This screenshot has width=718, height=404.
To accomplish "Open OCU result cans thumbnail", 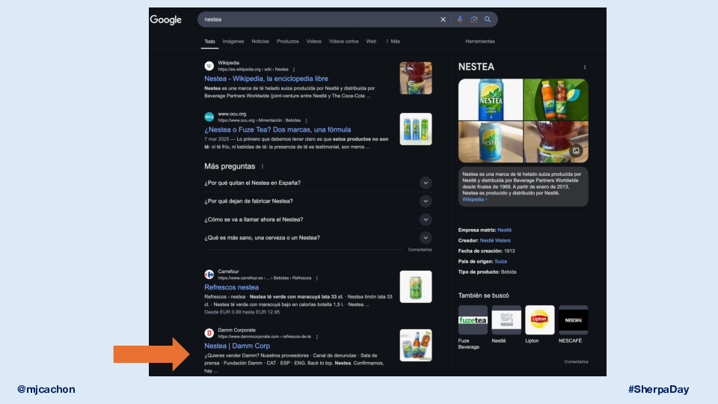I will point(416,129).
